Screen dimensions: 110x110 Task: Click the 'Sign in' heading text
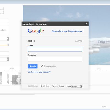click(x=31, y=41)
